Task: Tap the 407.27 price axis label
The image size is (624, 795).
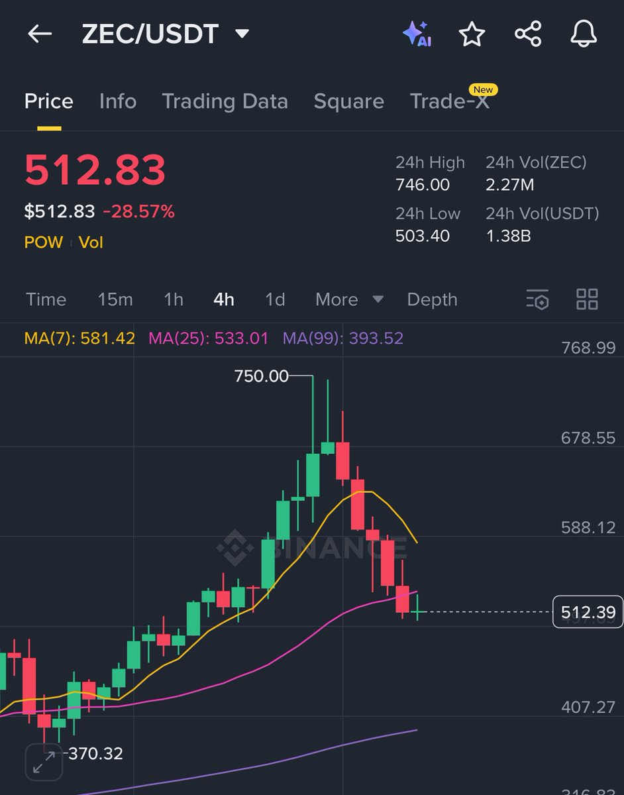Action: coord(588,707)
